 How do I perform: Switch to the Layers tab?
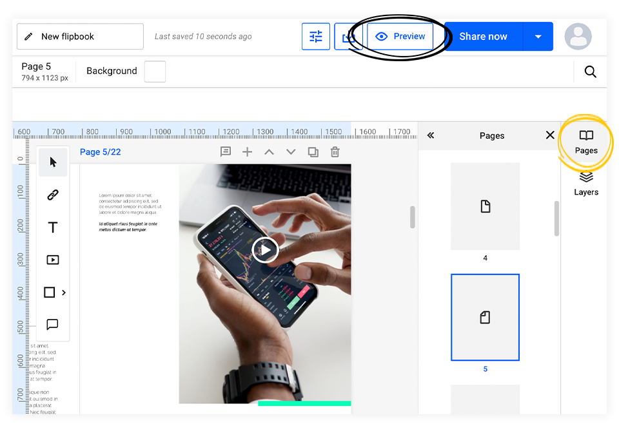click(x=585, y=182)
